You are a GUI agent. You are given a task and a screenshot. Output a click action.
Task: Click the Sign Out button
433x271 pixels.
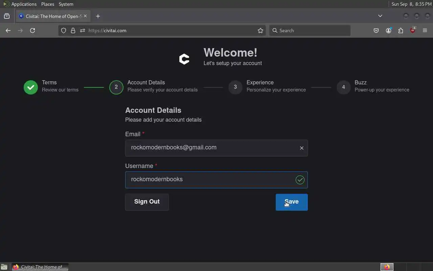click(x=147, y=202)
